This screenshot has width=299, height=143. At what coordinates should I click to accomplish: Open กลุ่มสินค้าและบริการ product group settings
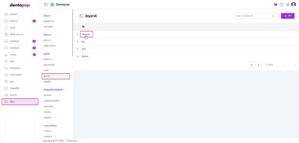point(52,101)
